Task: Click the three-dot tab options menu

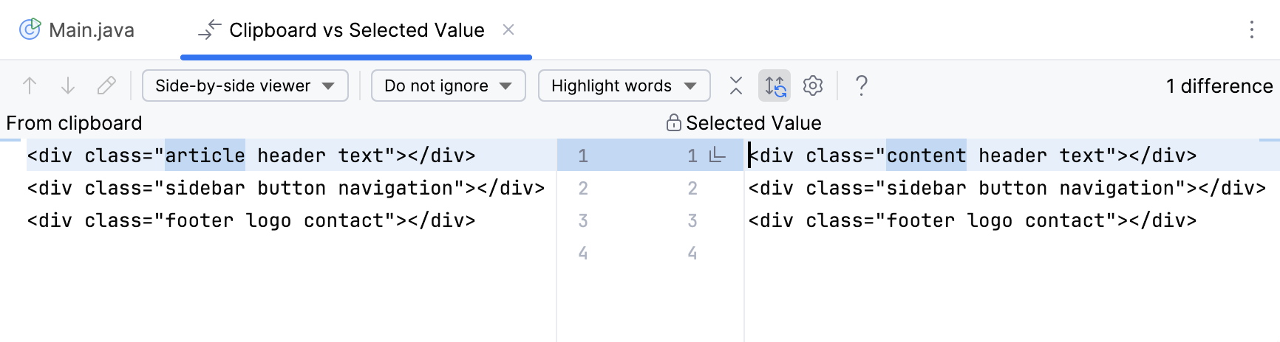Action: coord(1252,29)
